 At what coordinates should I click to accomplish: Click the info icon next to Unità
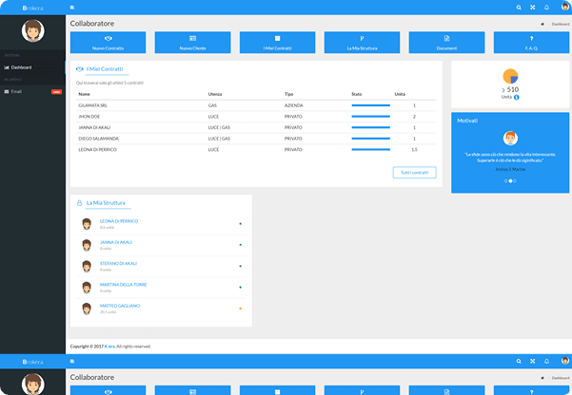[516, 98]
